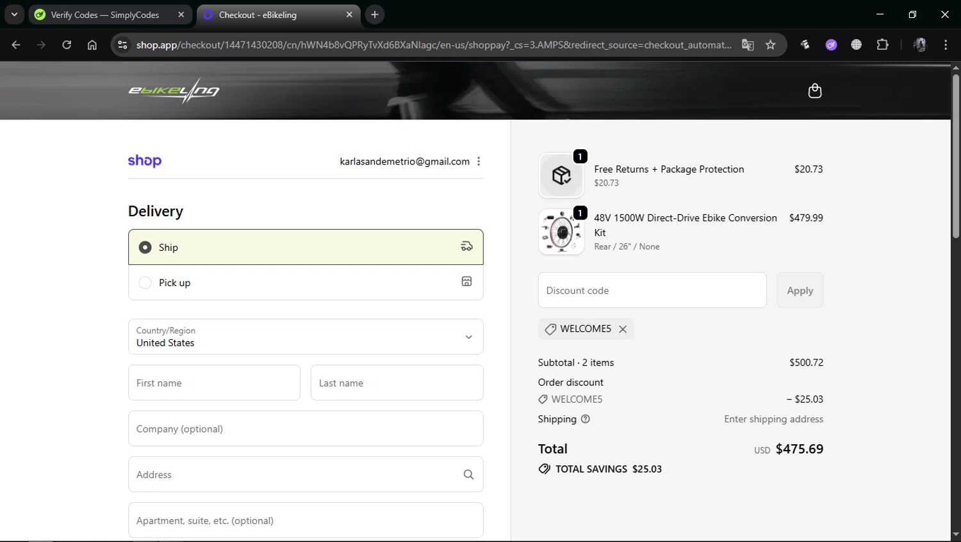Click the delivery truck icon
Viewport: 961px width, 542px height.
coord(467,246)
